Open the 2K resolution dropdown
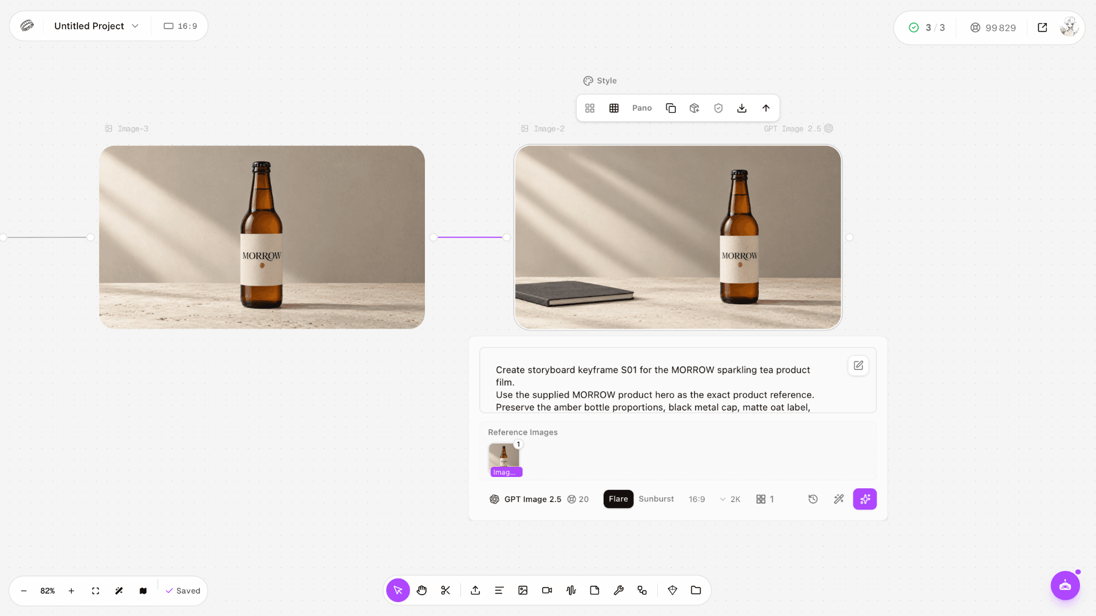 click(x=730, y=499)
